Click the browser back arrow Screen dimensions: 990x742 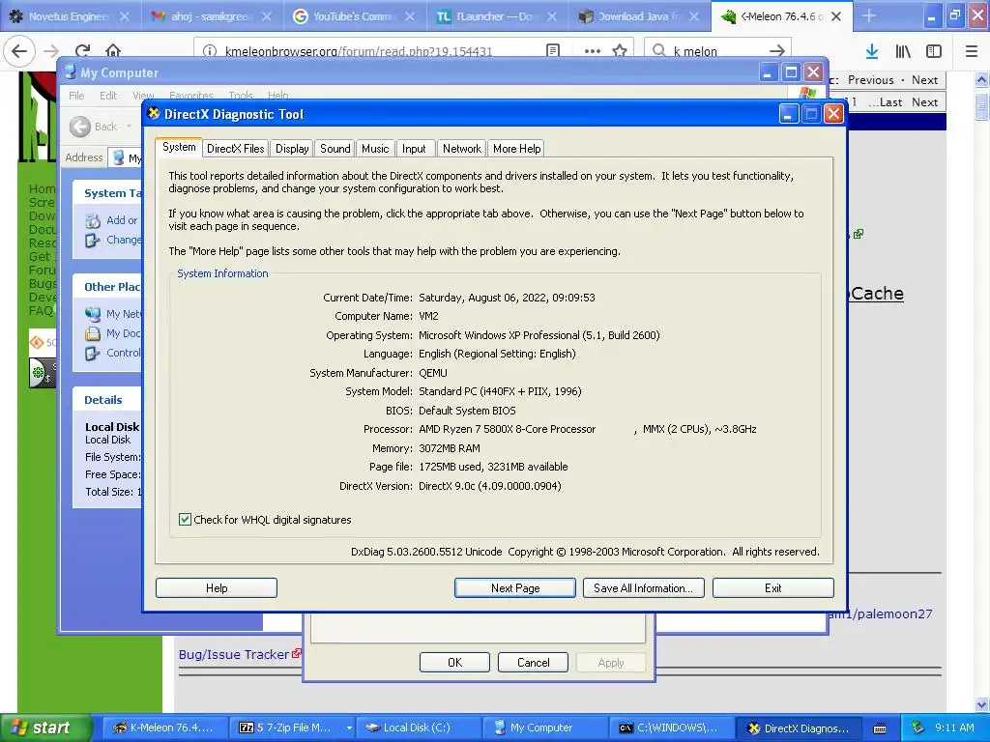19,50
